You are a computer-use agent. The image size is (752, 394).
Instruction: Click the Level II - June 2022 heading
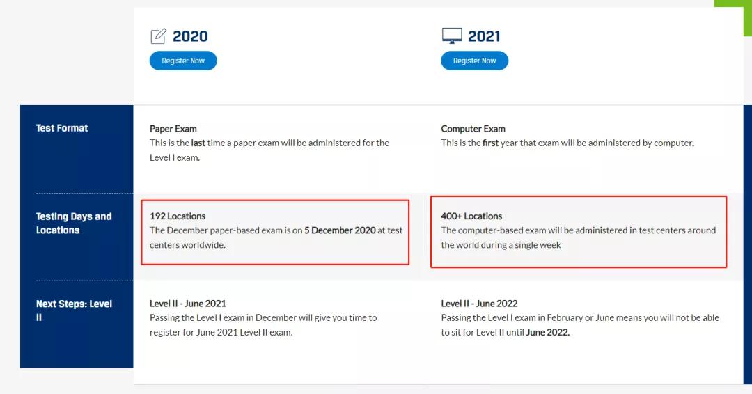click(479, 304)
